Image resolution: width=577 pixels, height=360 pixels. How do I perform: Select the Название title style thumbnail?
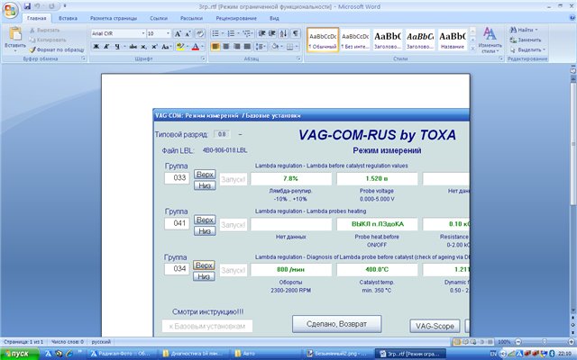click(453, 39)
